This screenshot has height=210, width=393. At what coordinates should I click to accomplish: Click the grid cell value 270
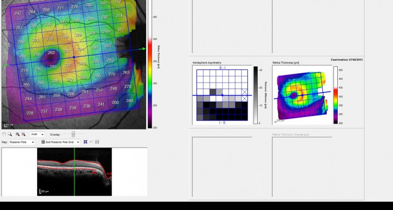pyautogui.click(x=112, y=74)
